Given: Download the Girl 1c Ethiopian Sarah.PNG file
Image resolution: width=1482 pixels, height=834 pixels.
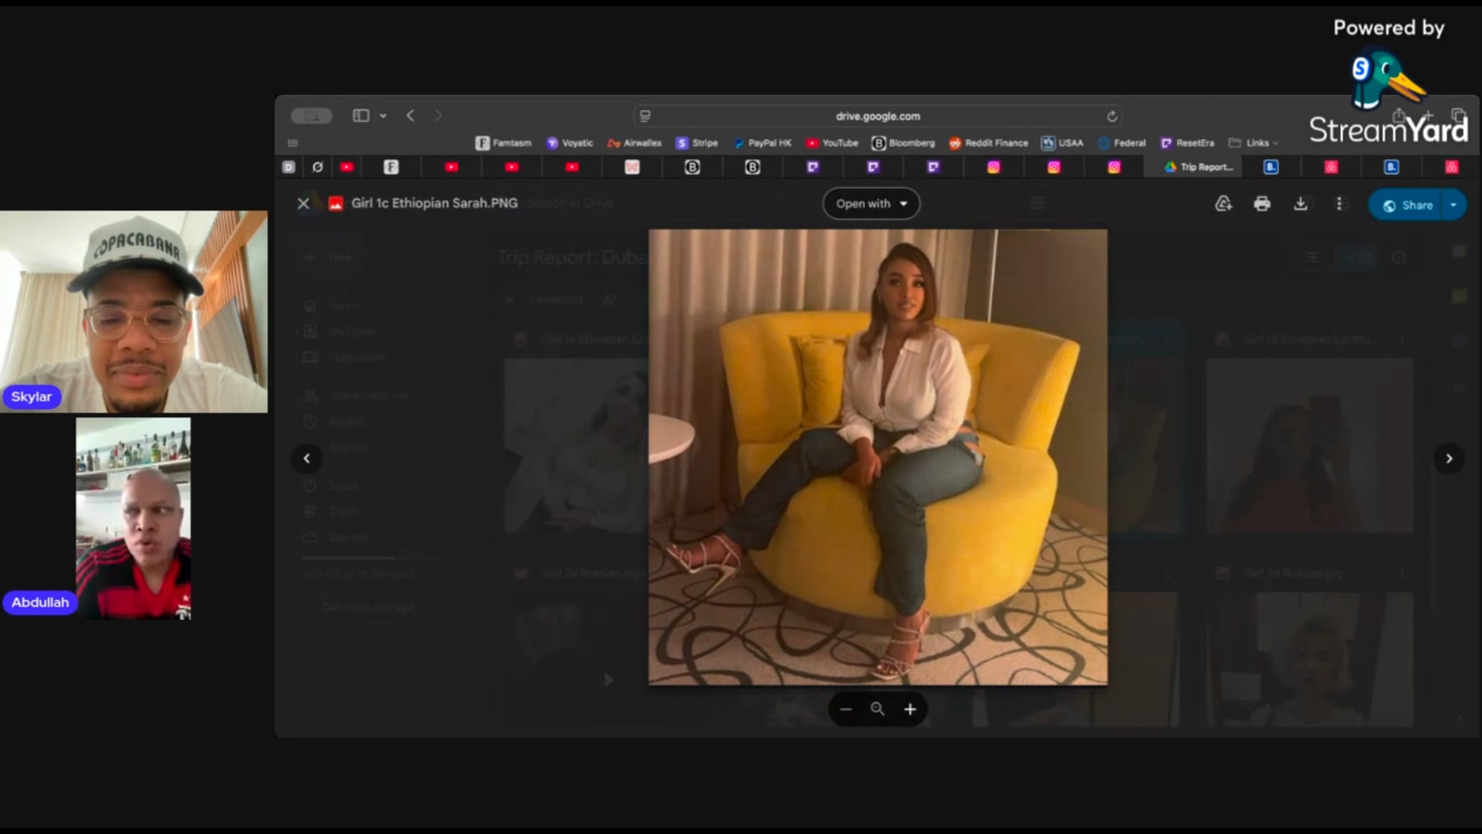Looking at the screenshot, I should [x=1301, y=204].
